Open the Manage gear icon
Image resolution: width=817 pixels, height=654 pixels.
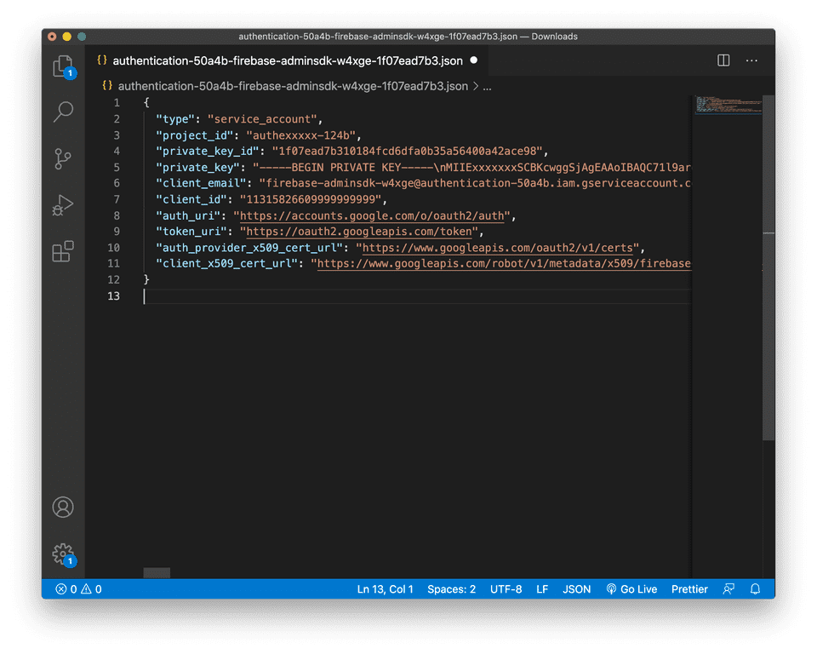pyautogui.click(x=64, y=554)
